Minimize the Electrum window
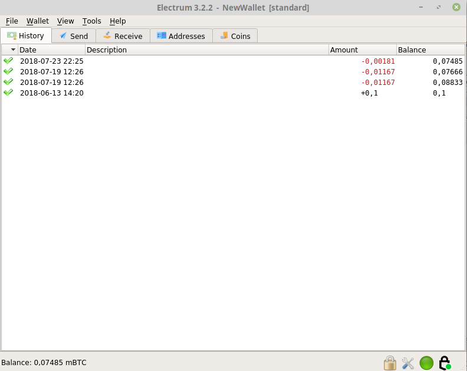Image resolution: width=467 pixels, height=371 pixels. (421, 7)
